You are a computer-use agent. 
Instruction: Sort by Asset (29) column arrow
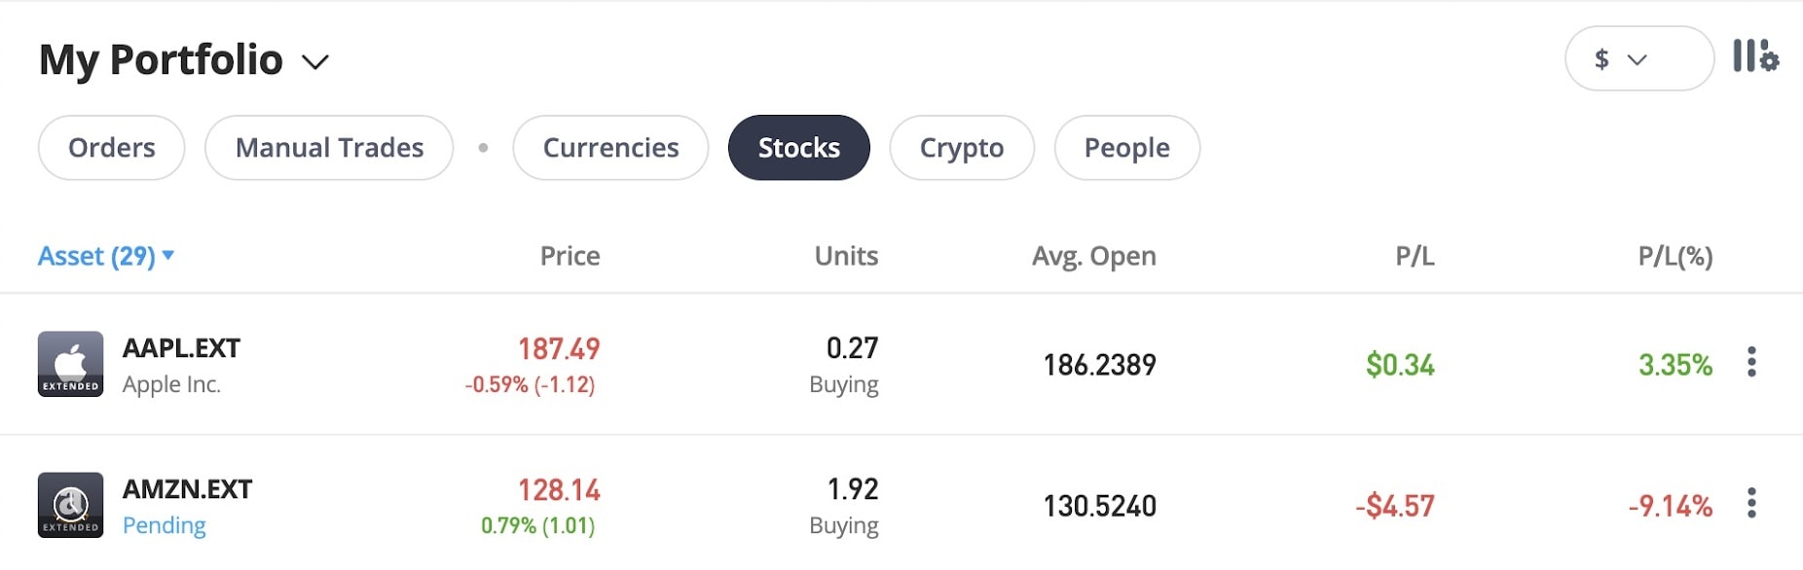168,255
